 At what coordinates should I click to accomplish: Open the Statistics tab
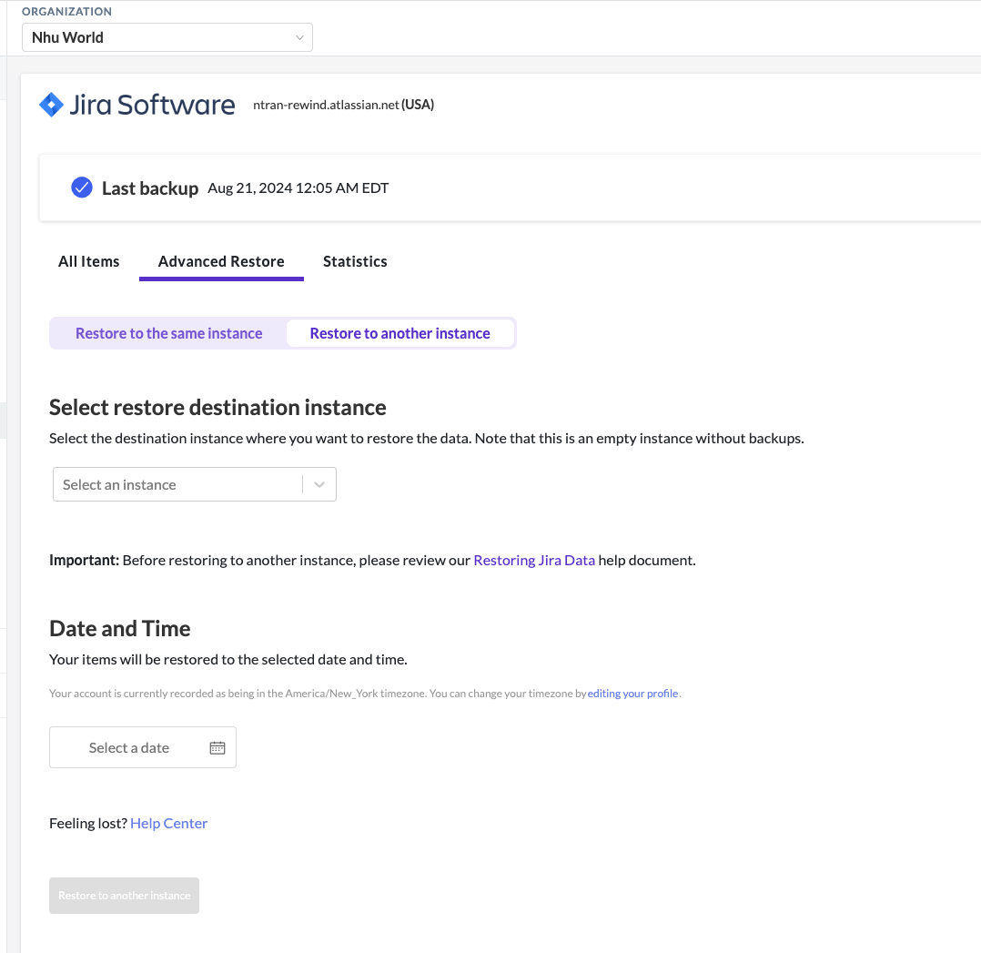(355, 261)
